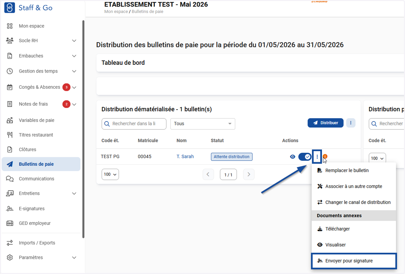Open GED employeur sidebar entry
The width and height of the screenshot is (405, 274).
coord(41,223)
